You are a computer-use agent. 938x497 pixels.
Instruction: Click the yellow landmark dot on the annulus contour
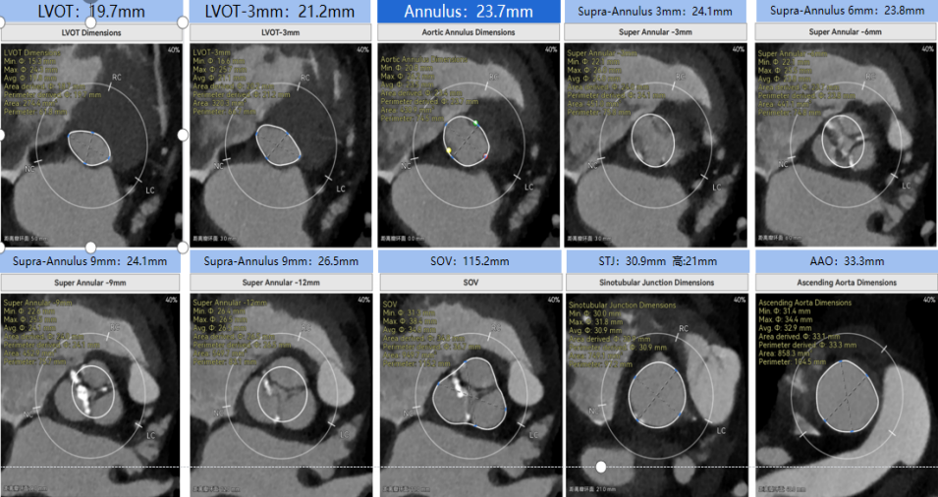(x=449, y=150)
